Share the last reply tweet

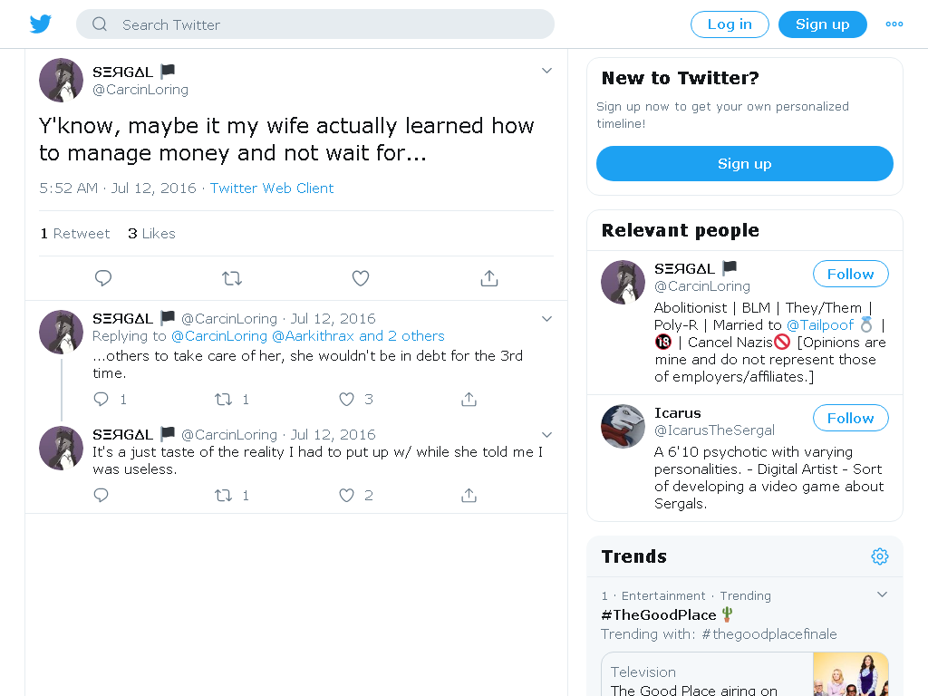coord(469,495)
